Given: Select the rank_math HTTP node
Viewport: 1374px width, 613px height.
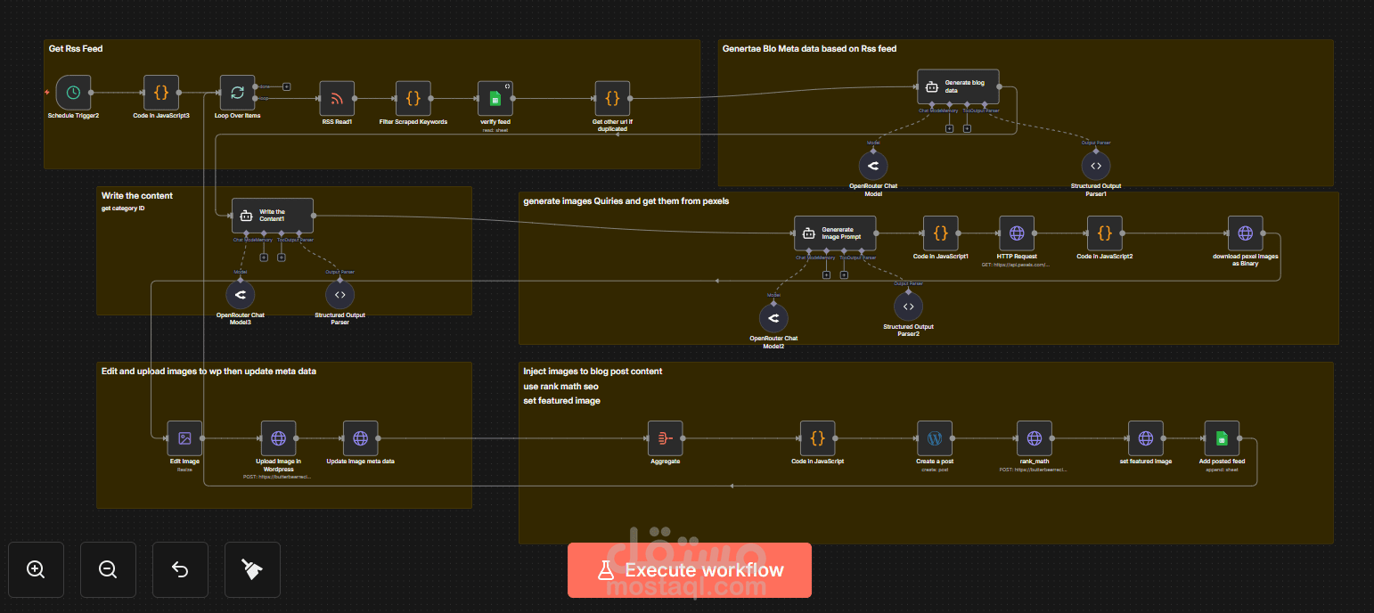Looking at the screenshot, I should pos(1035,438).
